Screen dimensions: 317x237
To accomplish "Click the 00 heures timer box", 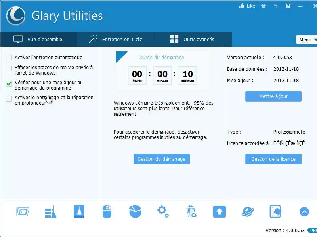I will tap(137, 75).
